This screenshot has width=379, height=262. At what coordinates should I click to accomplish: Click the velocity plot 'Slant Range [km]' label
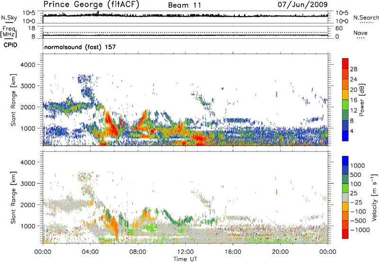pyautogui.click(x=13, y=197)
